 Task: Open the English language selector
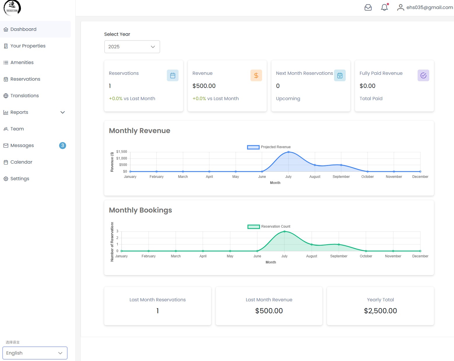coord(35,353)
